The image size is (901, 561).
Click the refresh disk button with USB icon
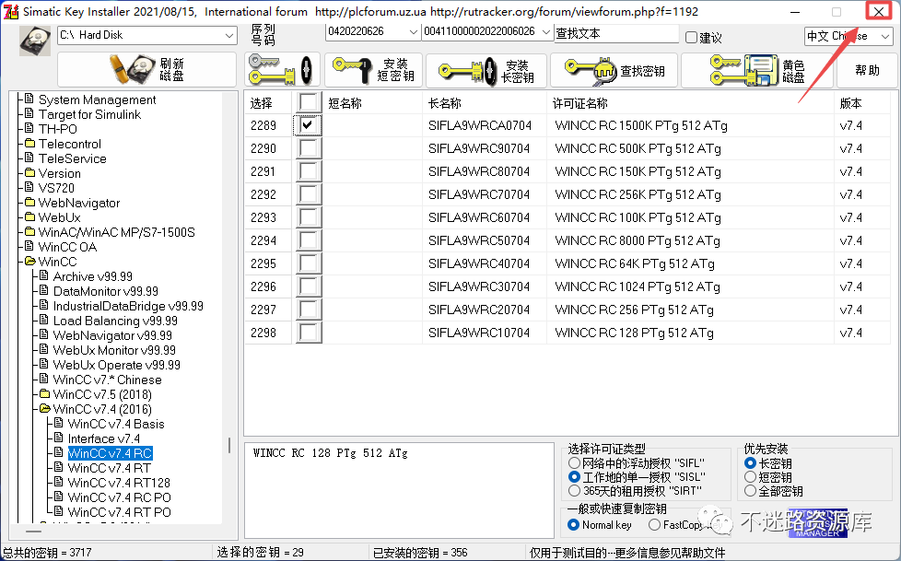pos(146,70)
